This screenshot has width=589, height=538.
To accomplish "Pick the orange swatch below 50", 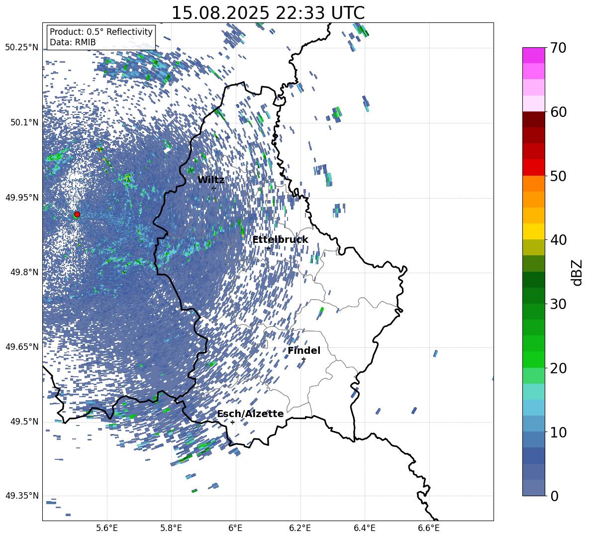I will coord(534,184).
